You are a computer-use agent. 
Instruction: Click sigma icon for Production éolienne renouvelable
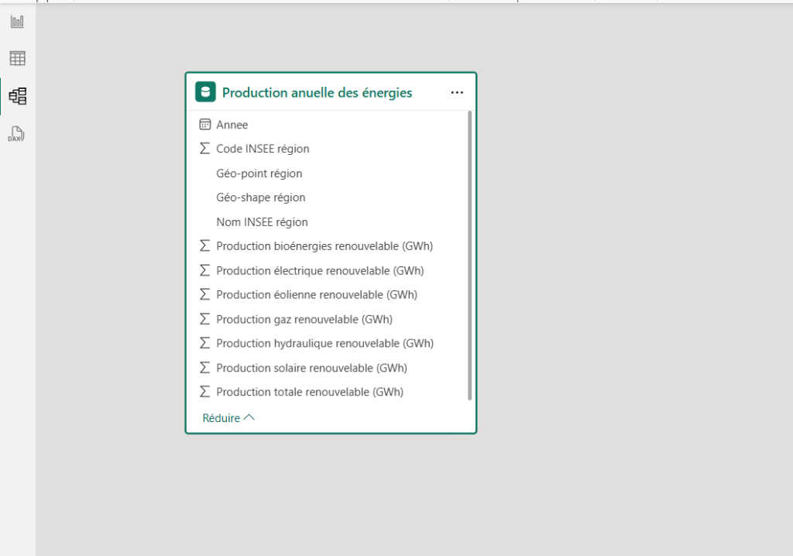[204, 294]
